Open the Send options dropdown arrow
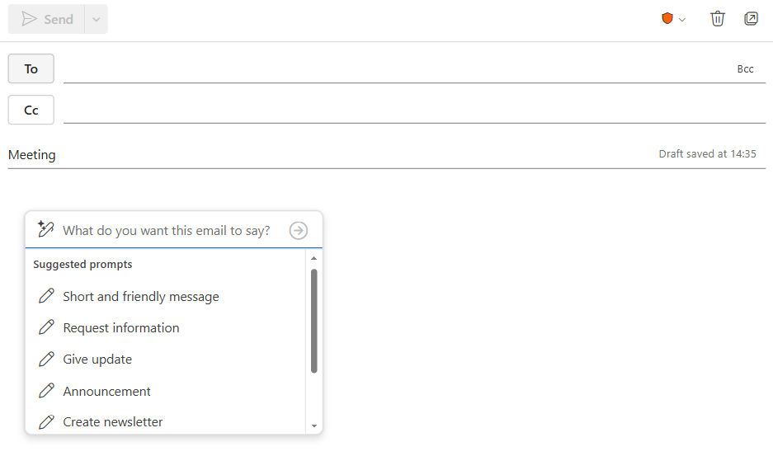 point(97,19)
